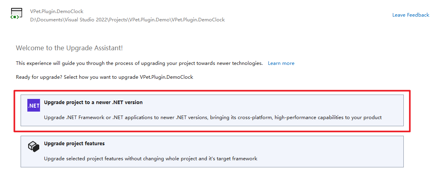Click the Upgrade Assistant project icon at top
Image resolution: width=445 pixels, height=184 pixels.
click(x=17, y=14)
